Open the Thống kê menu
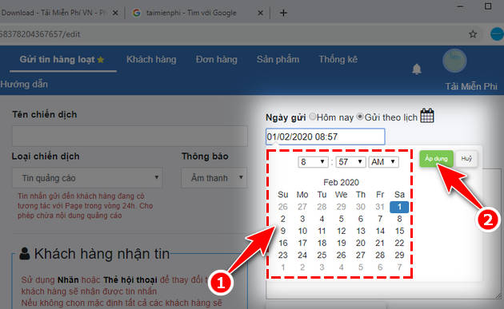Screen dimensions: 504x309 click(338, 59)
